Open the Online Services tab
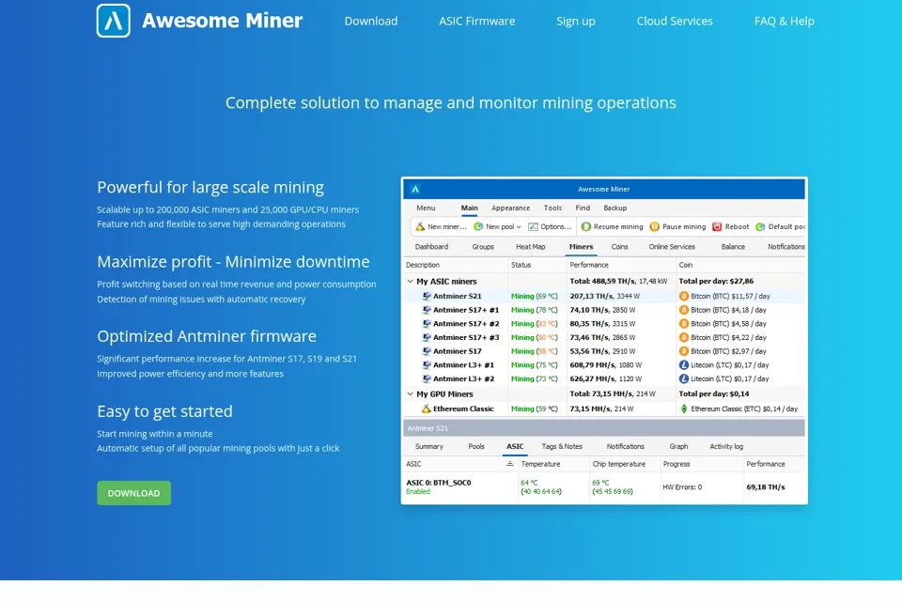Screen dimensions: 902x601 pos(672,247)
